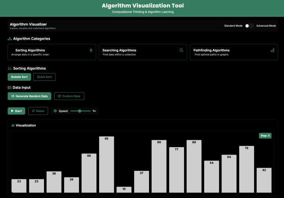Click the Step: 0 badge

click(265, 136)
